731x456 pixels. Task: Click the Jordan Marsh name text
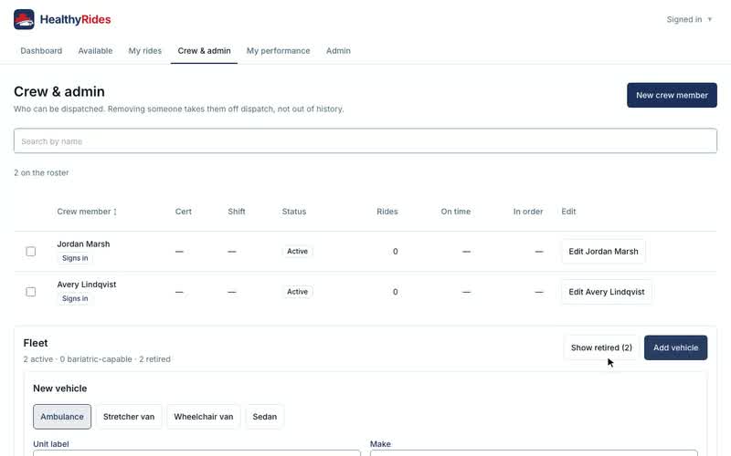[x=83, y=244]
